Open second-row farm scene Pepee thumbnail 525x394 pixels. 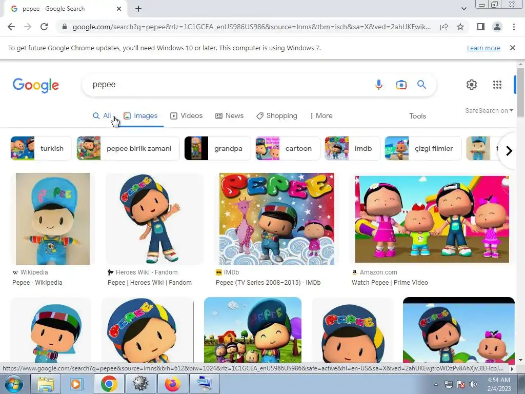point(253,330)
